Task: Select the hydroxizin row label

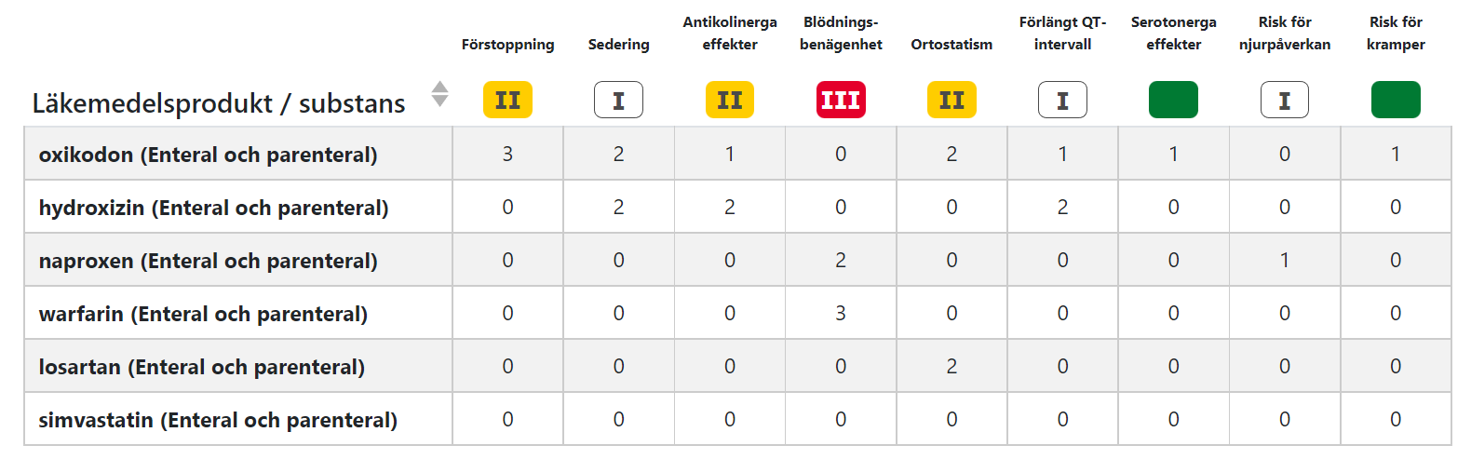Action: tap(213, 208)
